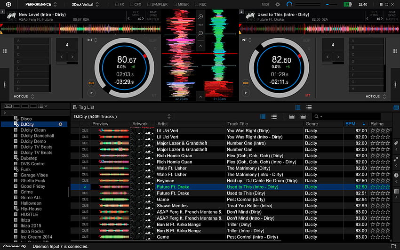Screen dimensions: 400x250
Task: Sort by the Genre column header
Action: point(323,124)
